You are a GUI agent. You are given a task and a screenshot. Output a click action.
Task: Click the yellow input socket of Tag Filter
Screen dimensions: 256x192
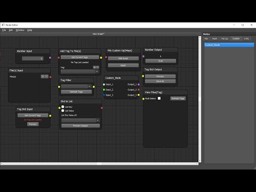click(x=59, y=87)
